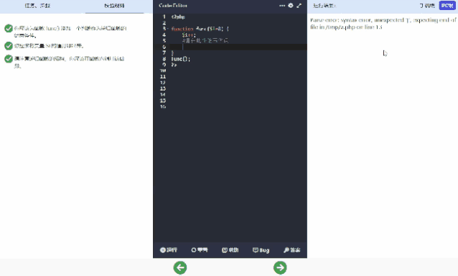The height and width of the screenshot is (276, 458).
Task: Click the second green checkmark in the checklist
Action: coord(9,45)
